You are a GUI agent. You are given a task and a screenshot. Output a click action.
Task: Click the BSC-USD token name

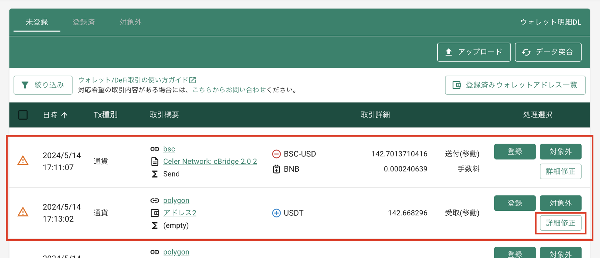[x=300, y=154]
